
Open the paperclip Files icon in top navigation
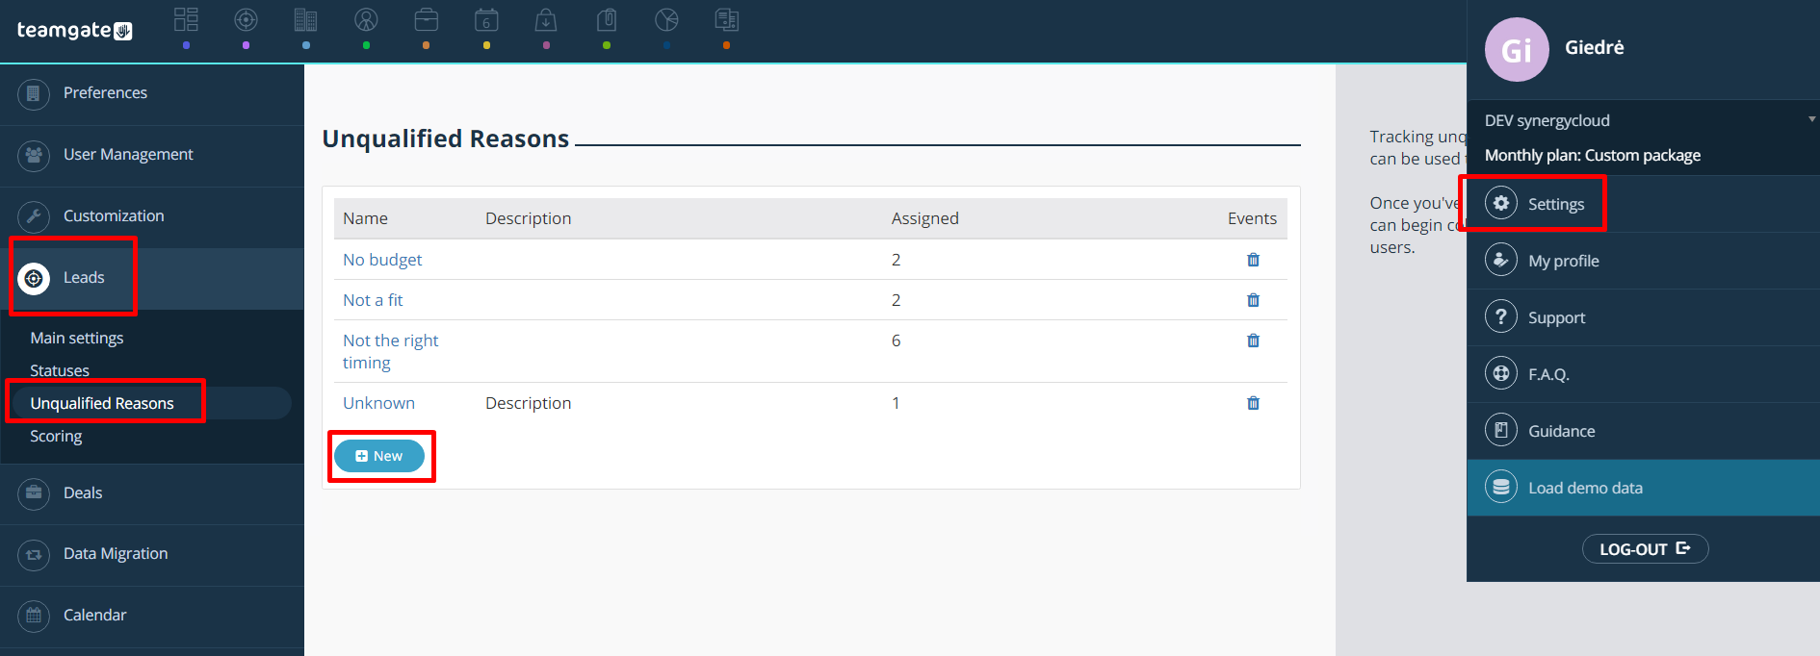(607, 19)
